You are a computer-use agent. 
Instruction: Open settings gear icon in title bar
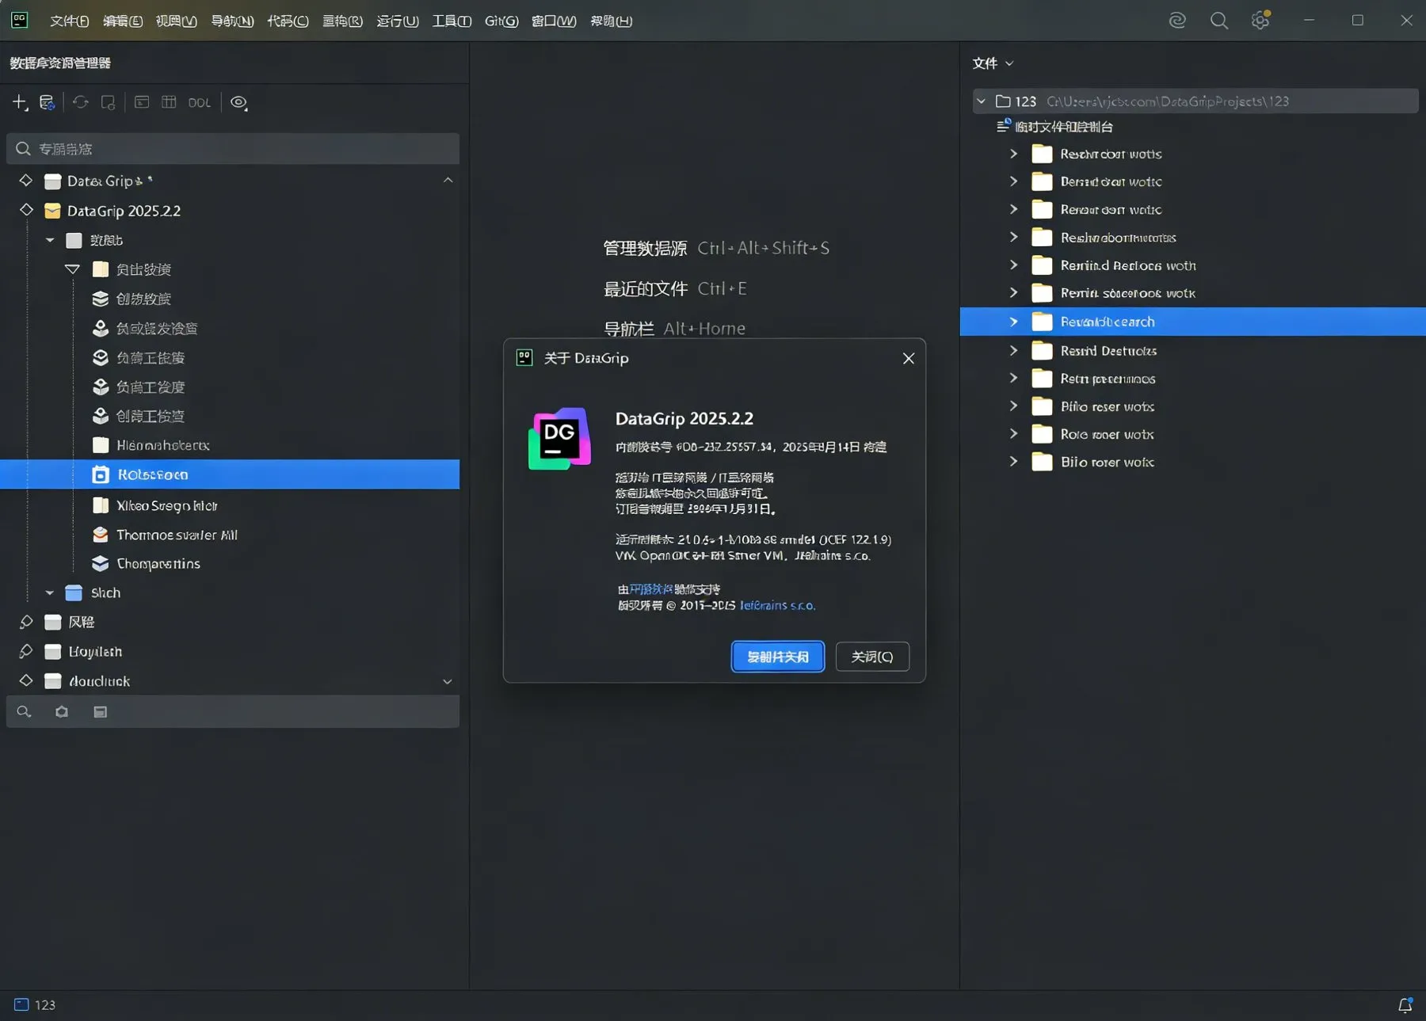[x=1260, y=20]
